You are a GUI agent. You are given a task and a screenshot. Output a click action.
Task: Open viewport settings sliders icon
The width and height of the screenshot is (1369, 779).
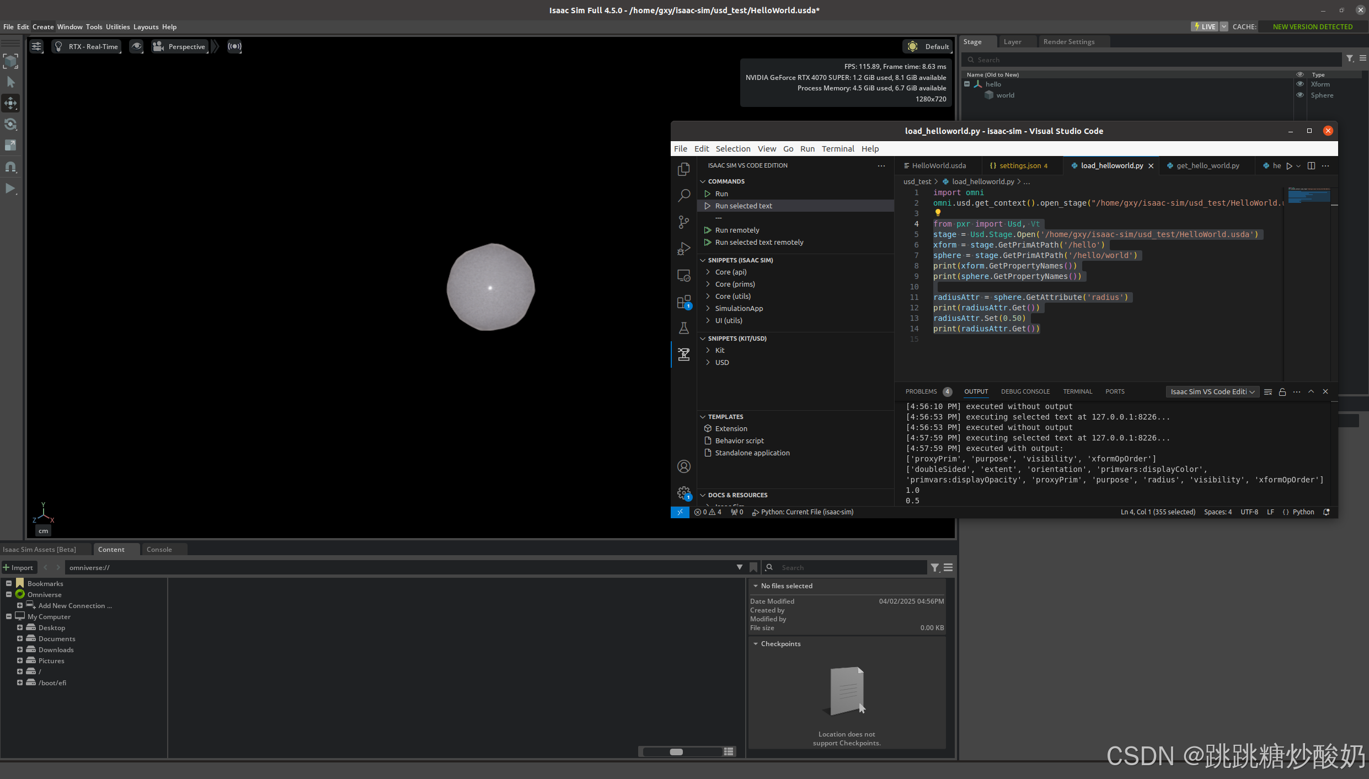(x=36, y=46)
